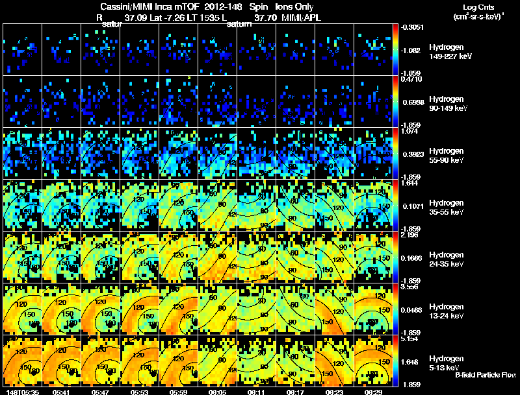520x395 pixels.
Task: Click the 06:11 time label
Action: click(256, 392)
